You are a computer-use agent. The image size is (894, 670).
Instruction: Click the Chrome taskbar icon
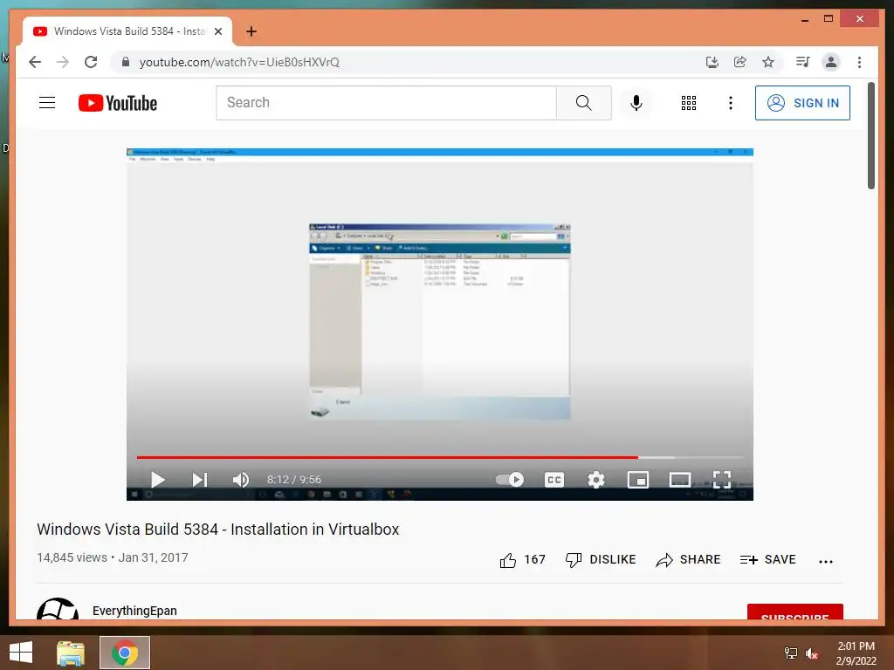point(125,653)
